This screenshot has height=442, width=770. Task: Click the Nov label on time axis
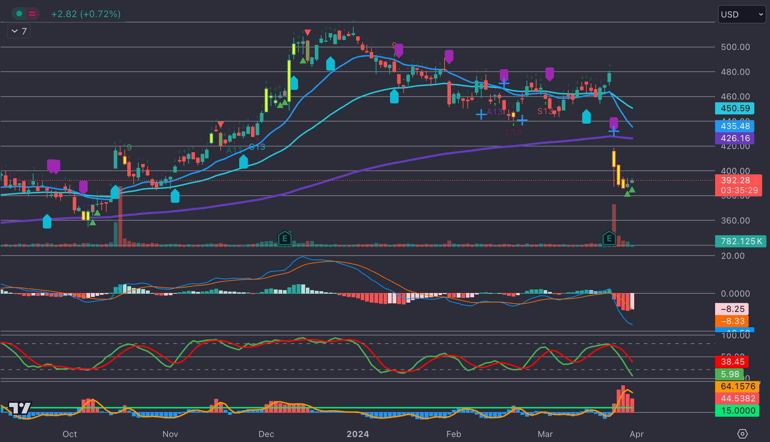170,434
